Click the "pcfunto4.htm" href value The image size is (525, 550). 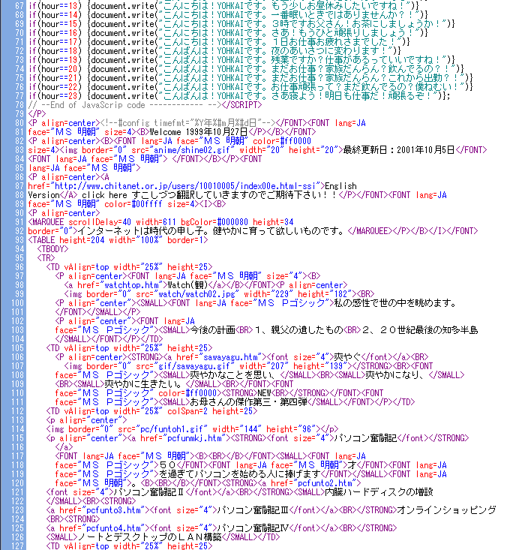coord(113,528)
